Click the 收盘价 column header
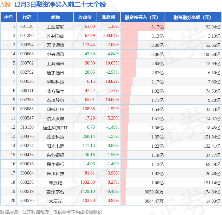 (x=85, y=17)
